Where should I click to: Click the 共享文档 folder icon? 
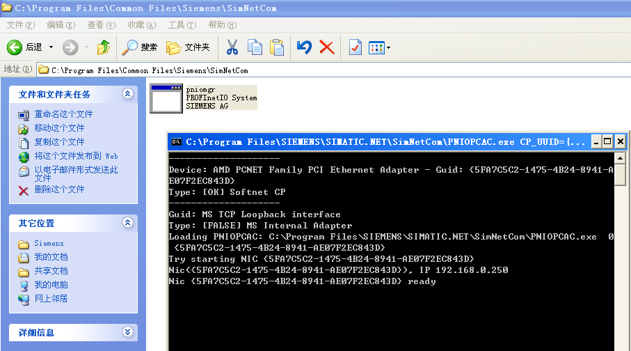pos(24,272)
